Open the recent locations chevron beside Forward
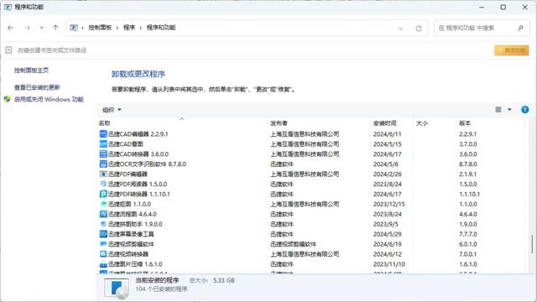The image size is (537, 302). click(41, 28)
